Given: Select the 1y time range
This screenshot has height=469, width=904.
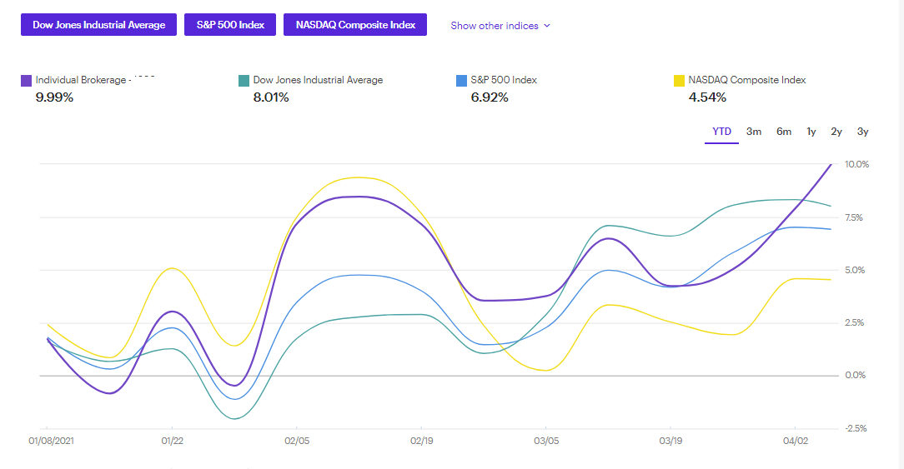Looking at the screenshot, I should (x=811, y=132).
